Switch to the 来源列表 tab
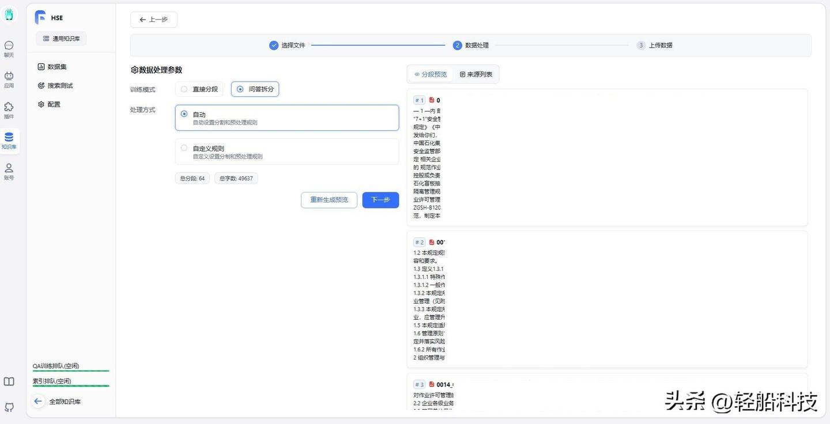The width and height of the screenshot is (830, 424). pos(476,74)
